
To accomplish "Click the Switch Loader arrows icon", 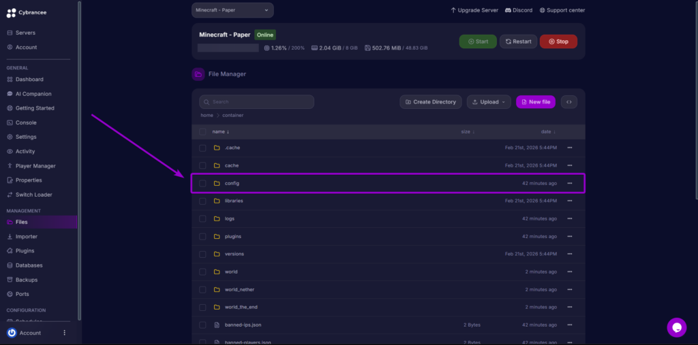I will point(10,195).
